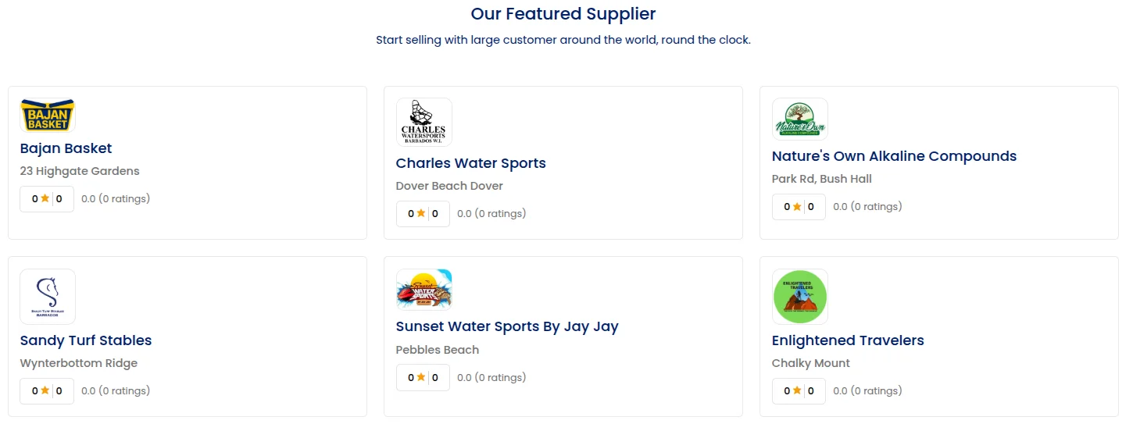Screen dimensions: 1133x424
Task: Click the star rating badge under Bajan Basket
Action: (x=47, y=199)
